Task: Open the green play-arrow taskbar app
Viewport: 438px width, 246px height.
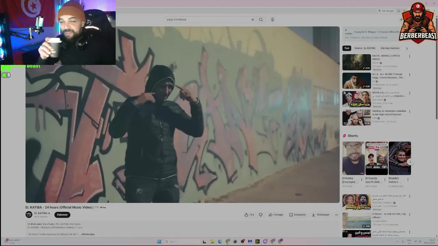Action: pos(258,242)
